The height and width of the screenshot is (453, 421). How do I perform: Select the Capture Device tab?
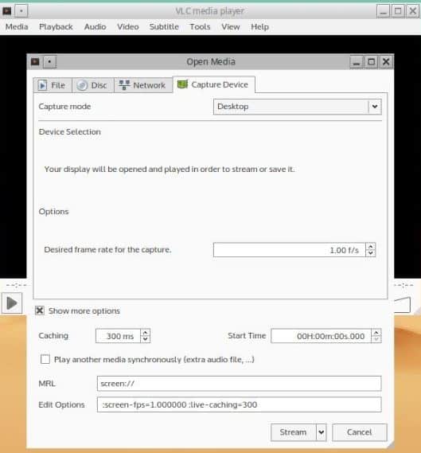[x=213, y=84]
